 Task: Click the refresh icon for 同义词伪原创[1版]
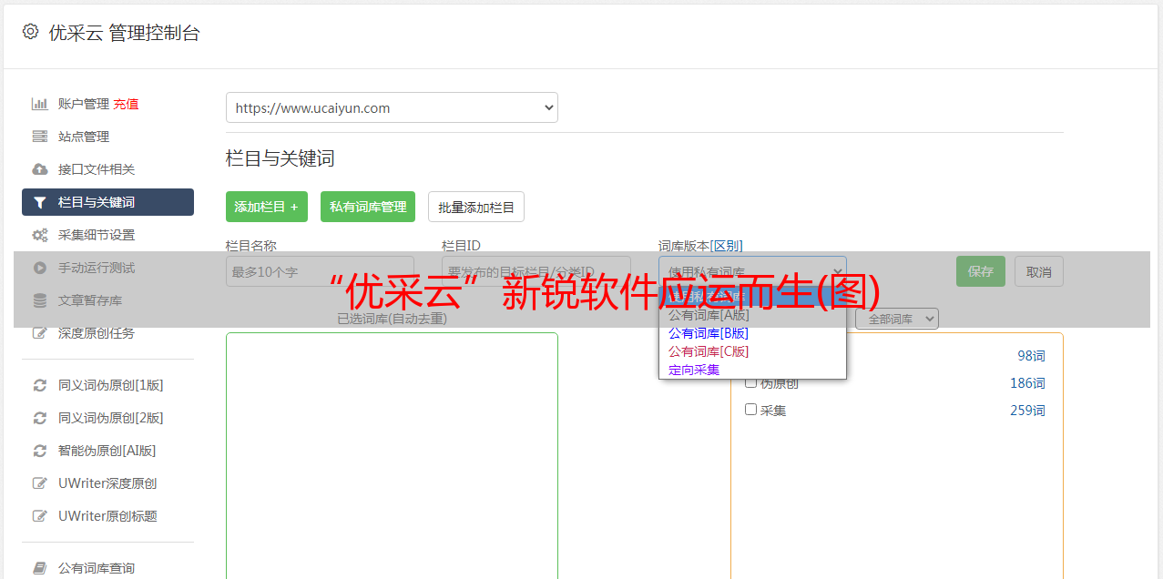tap(40, 385)
